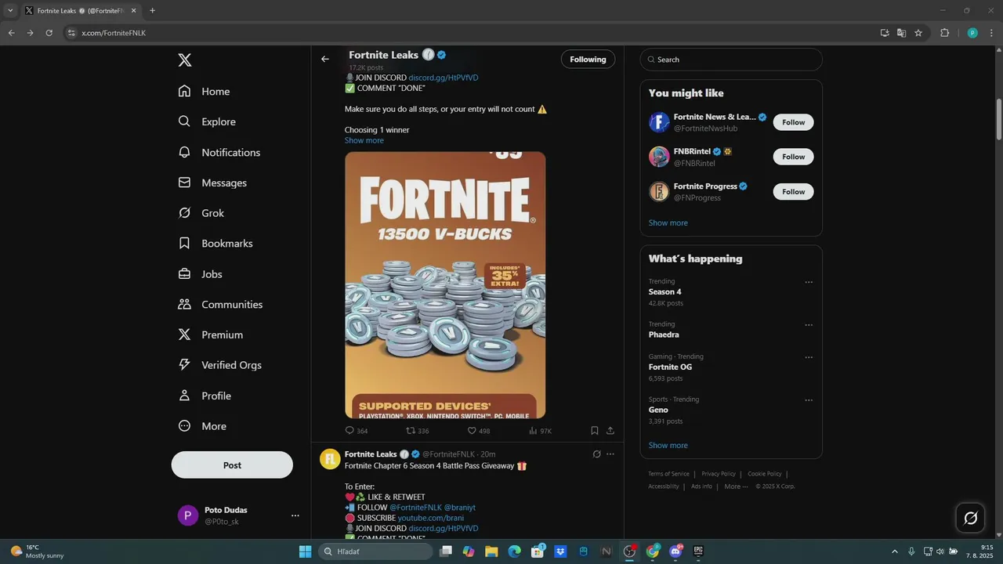Open options for Geno trend
Viewport: 1003px width, 564px height.
click(809, 400)
